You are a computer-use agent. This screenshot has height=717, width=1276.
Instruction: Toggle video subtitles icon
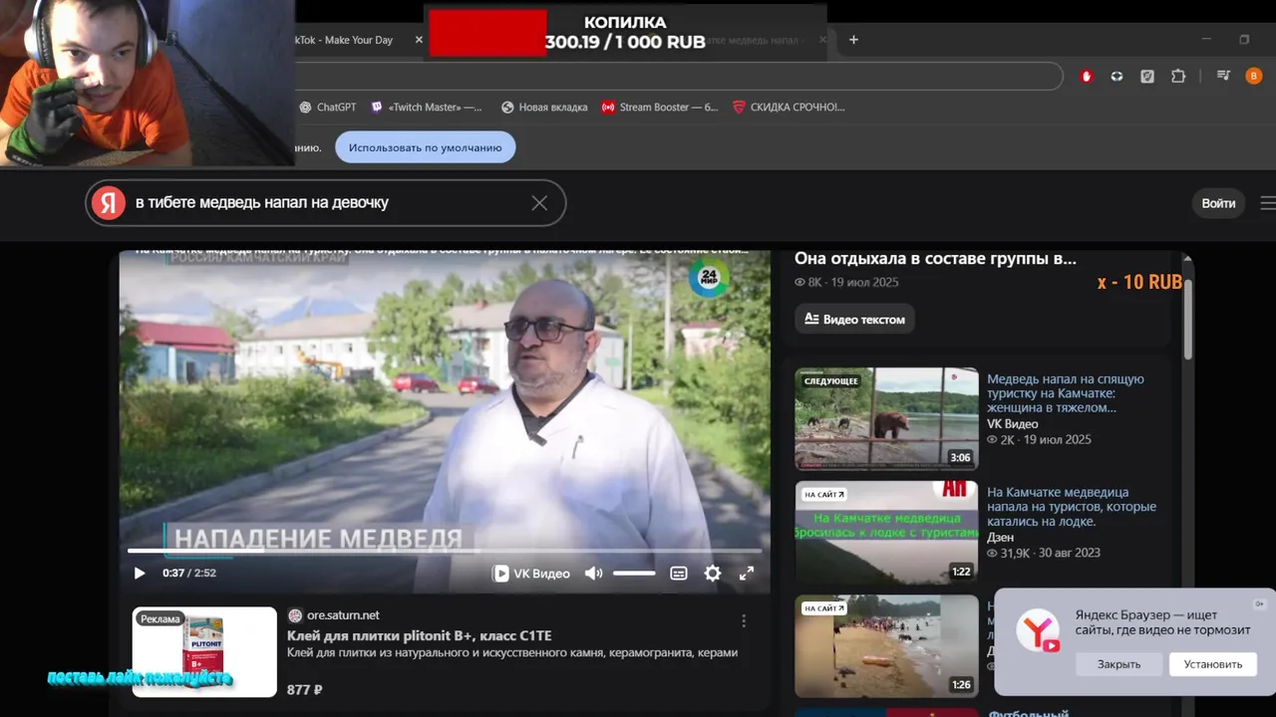[x=679, y=574]
